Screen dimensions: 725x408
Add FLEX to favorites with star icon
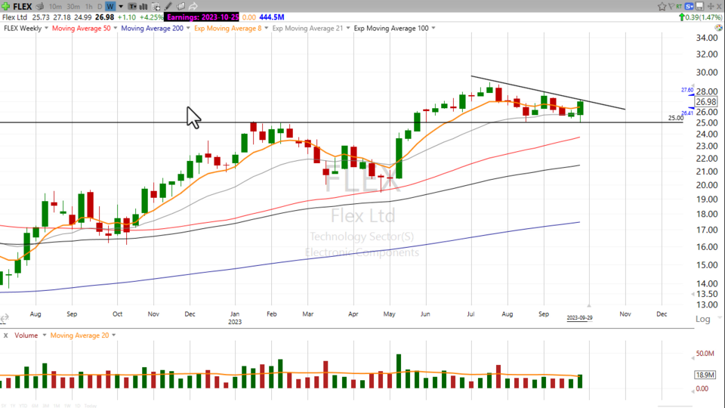(x=662, y=7)
